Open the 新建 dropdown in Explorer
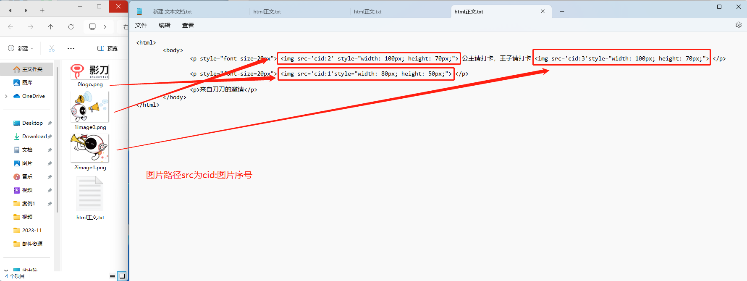The height and width of the screenshot is (281, 747). (21, 48)
